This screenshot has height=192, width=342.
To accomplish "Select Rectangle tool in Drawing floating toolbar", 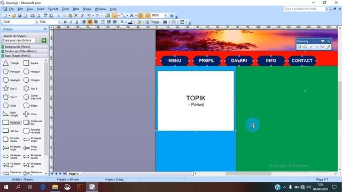I will point(299,47).
